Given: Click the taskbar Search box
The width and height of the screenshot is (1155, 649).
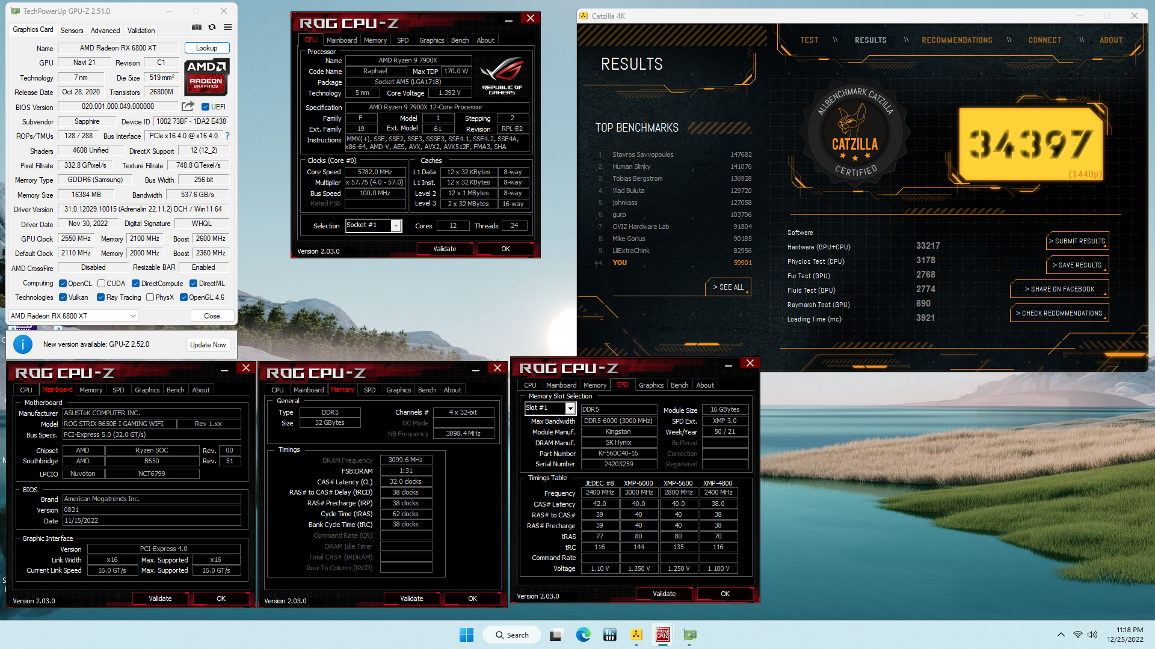Looking at the screenshot, I should point(512,635).
